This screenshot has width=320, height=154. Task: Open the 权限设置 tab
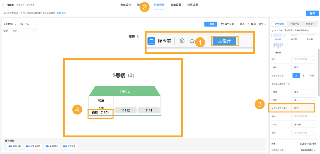coord(193,5)
